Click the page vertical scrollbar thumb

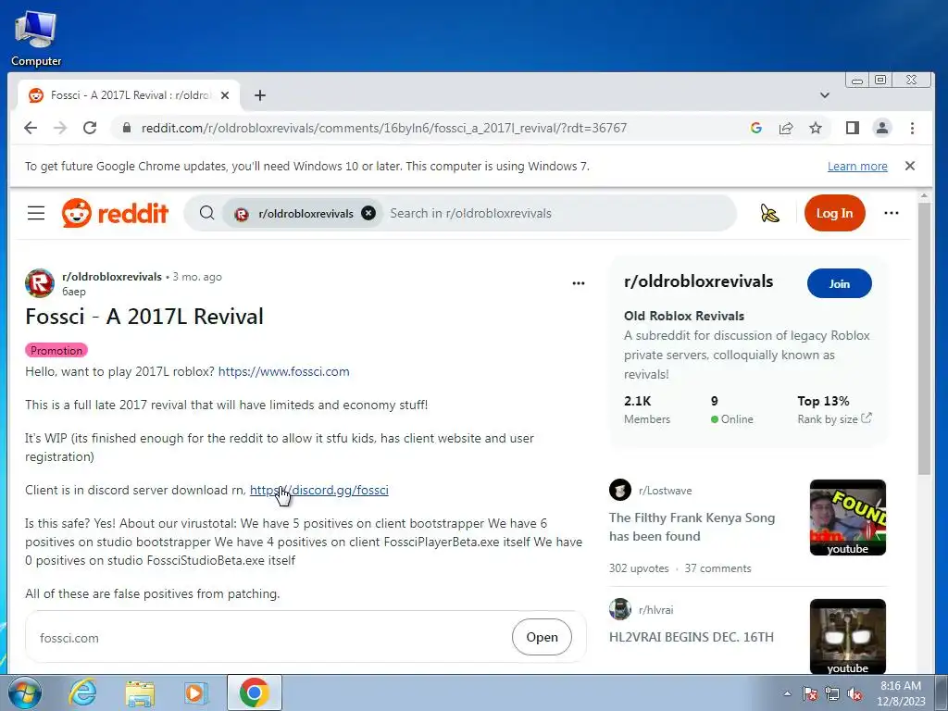click(x=924, y=339)
